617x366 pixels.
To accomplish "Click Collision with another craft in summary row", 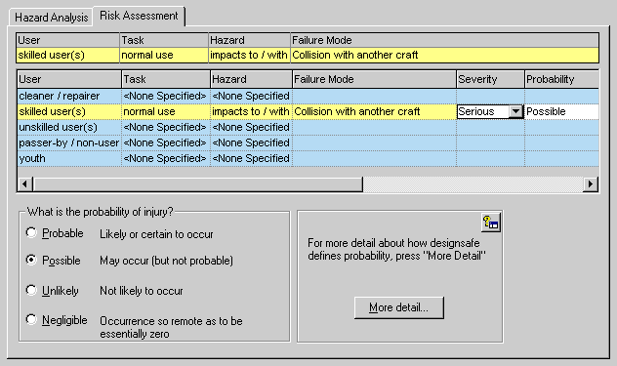I will click(444, 55).
